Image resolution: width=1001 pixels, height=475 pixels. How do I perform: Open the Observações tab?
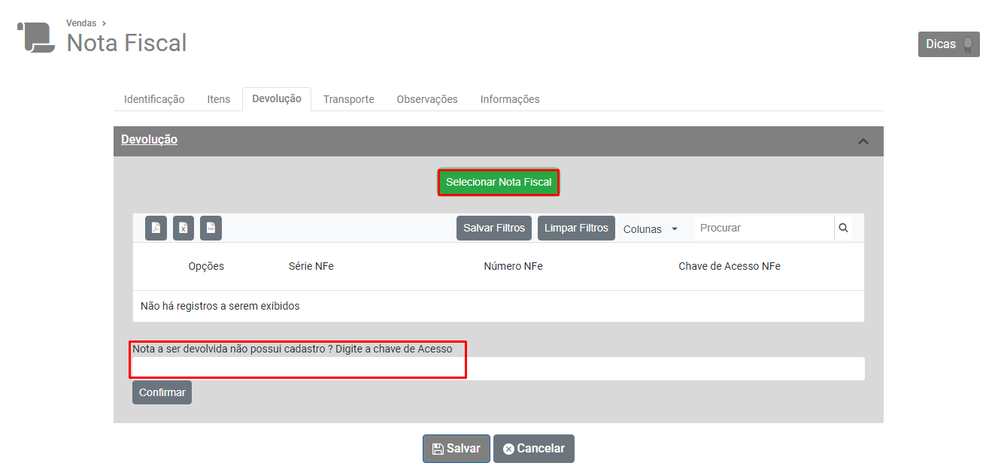[427, 99]
